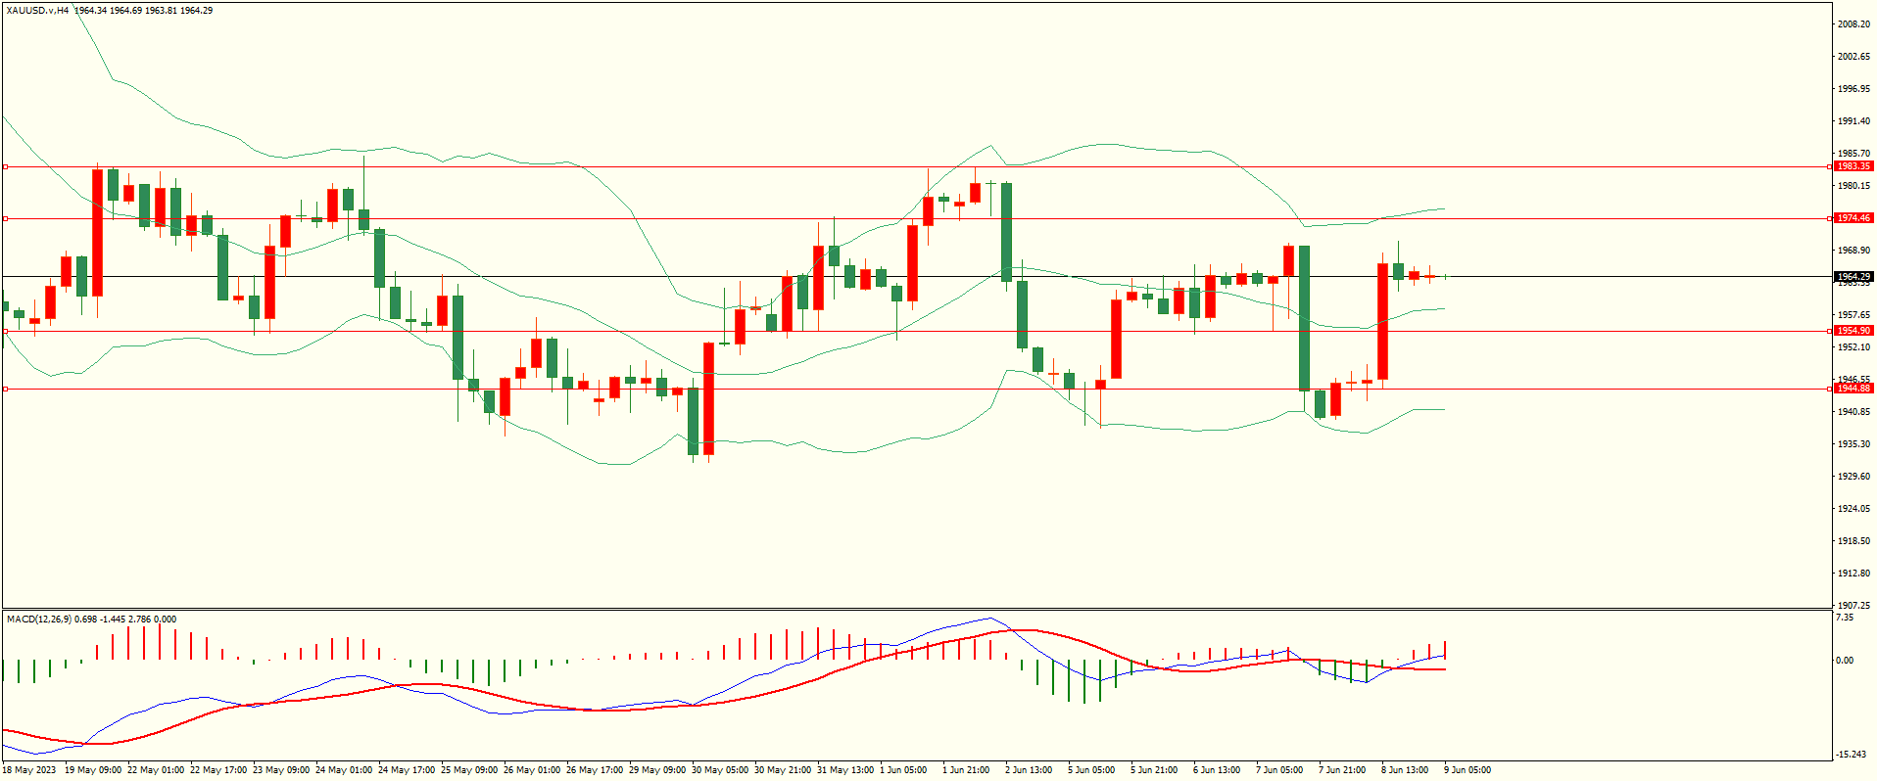Select the black 1964.29 current price tag
Image resolution: width=1877 pixels, height=781 pixels.
(x=1853, y=277)
